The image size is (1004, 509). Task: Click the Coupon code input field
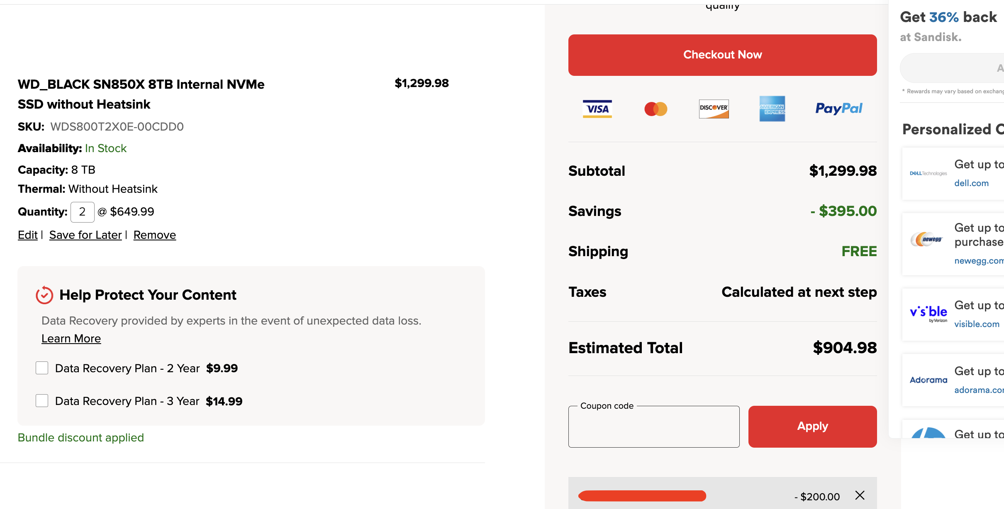point(654,427)
